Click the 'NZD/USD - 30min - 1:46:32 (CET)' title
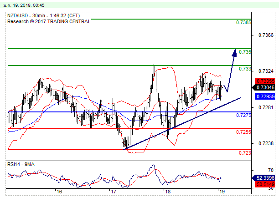279x202 pixels. coord(44,15)
